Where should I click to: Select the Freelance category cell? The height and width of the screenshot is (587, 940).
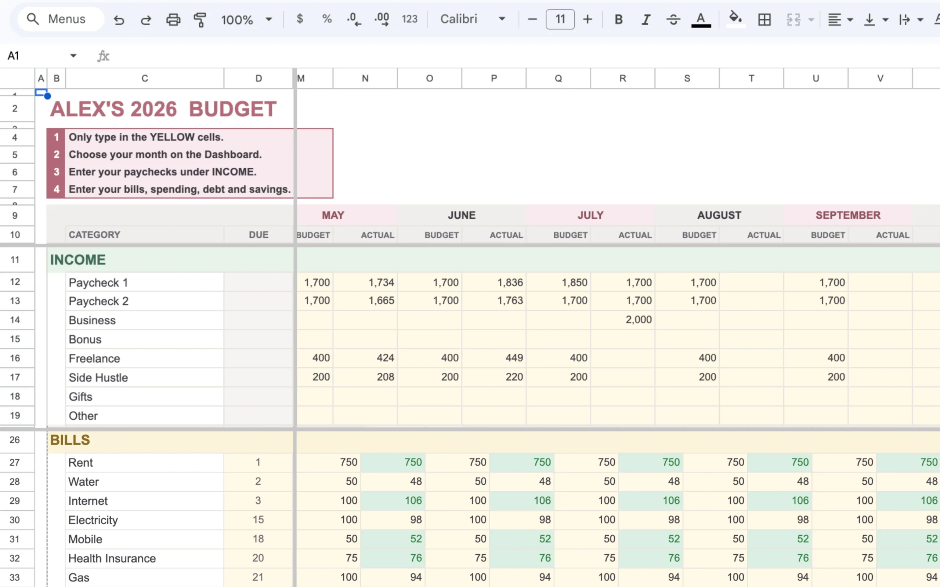(x=145, y=358)
